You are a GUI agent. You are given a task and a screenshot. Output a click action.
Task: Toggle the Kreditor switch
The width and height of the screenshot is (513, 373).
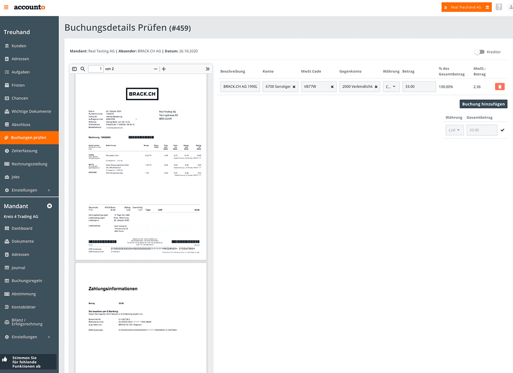click(x=480, y=52)
